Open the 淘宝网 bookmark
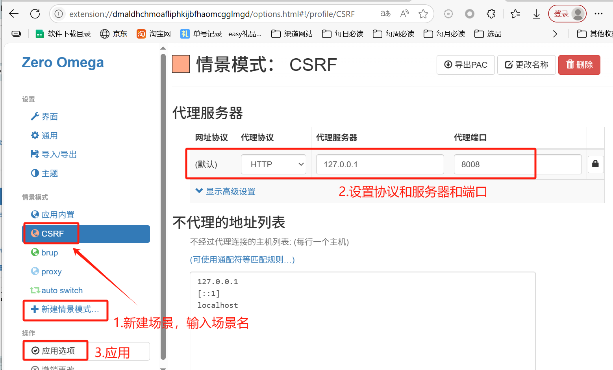This screenshot has height=370, width=613. pos(154,34)
